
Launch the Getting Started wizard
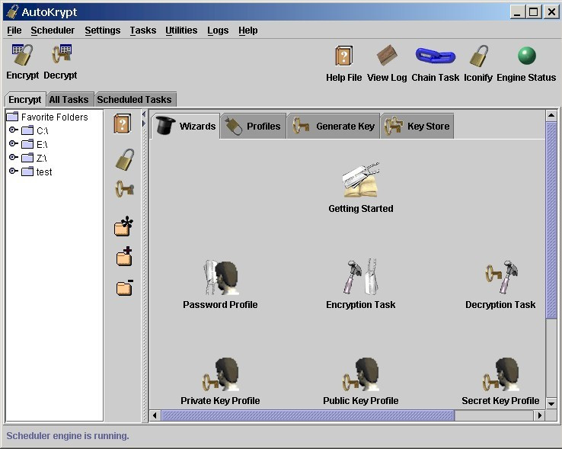pyautogui.click(x=360, y=188)
